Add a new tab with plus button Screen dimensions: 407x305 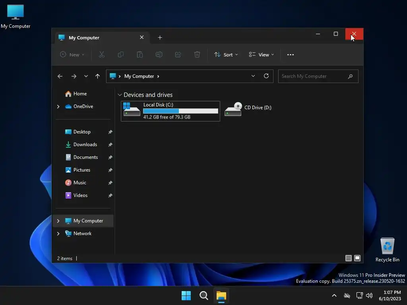click(x=160, y=38)
